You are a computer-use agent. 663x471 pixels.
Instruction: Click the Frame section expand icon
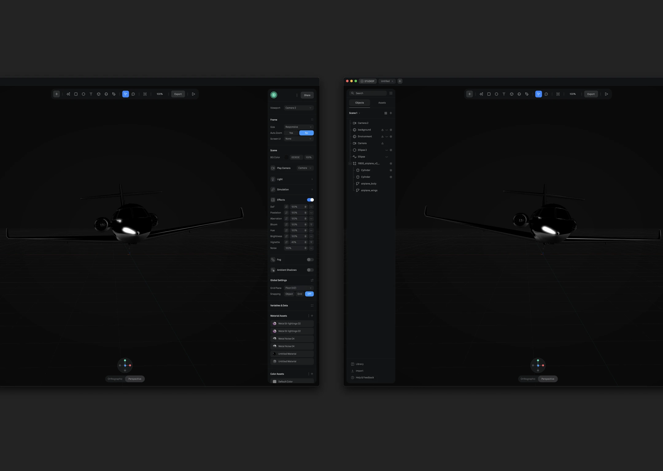312,120
